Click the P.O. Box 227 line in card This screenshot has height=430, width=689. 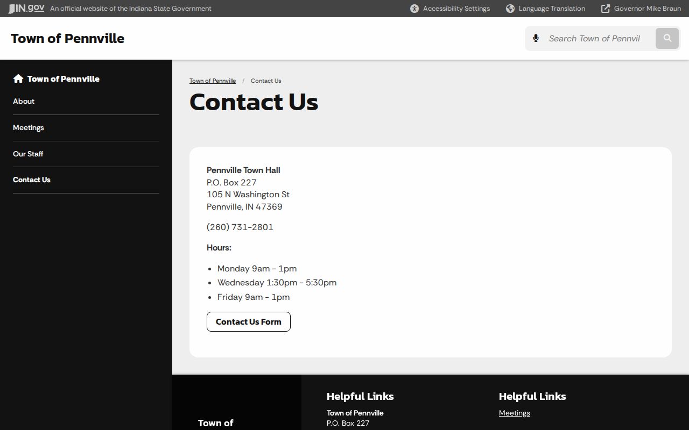point(231,183)
